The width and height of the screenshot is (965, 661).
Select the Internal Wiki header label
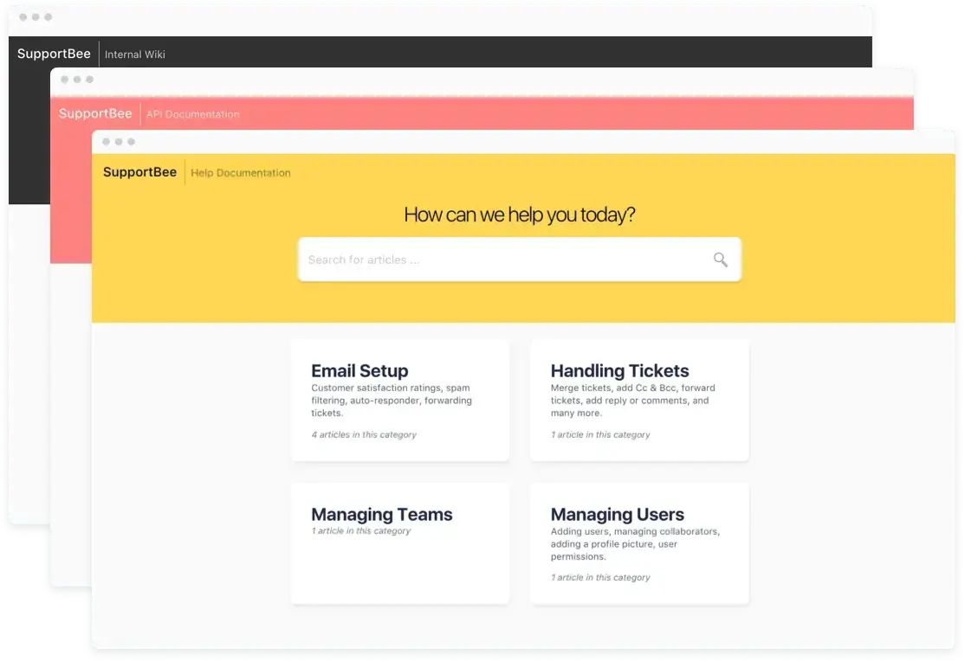(135, 54)
